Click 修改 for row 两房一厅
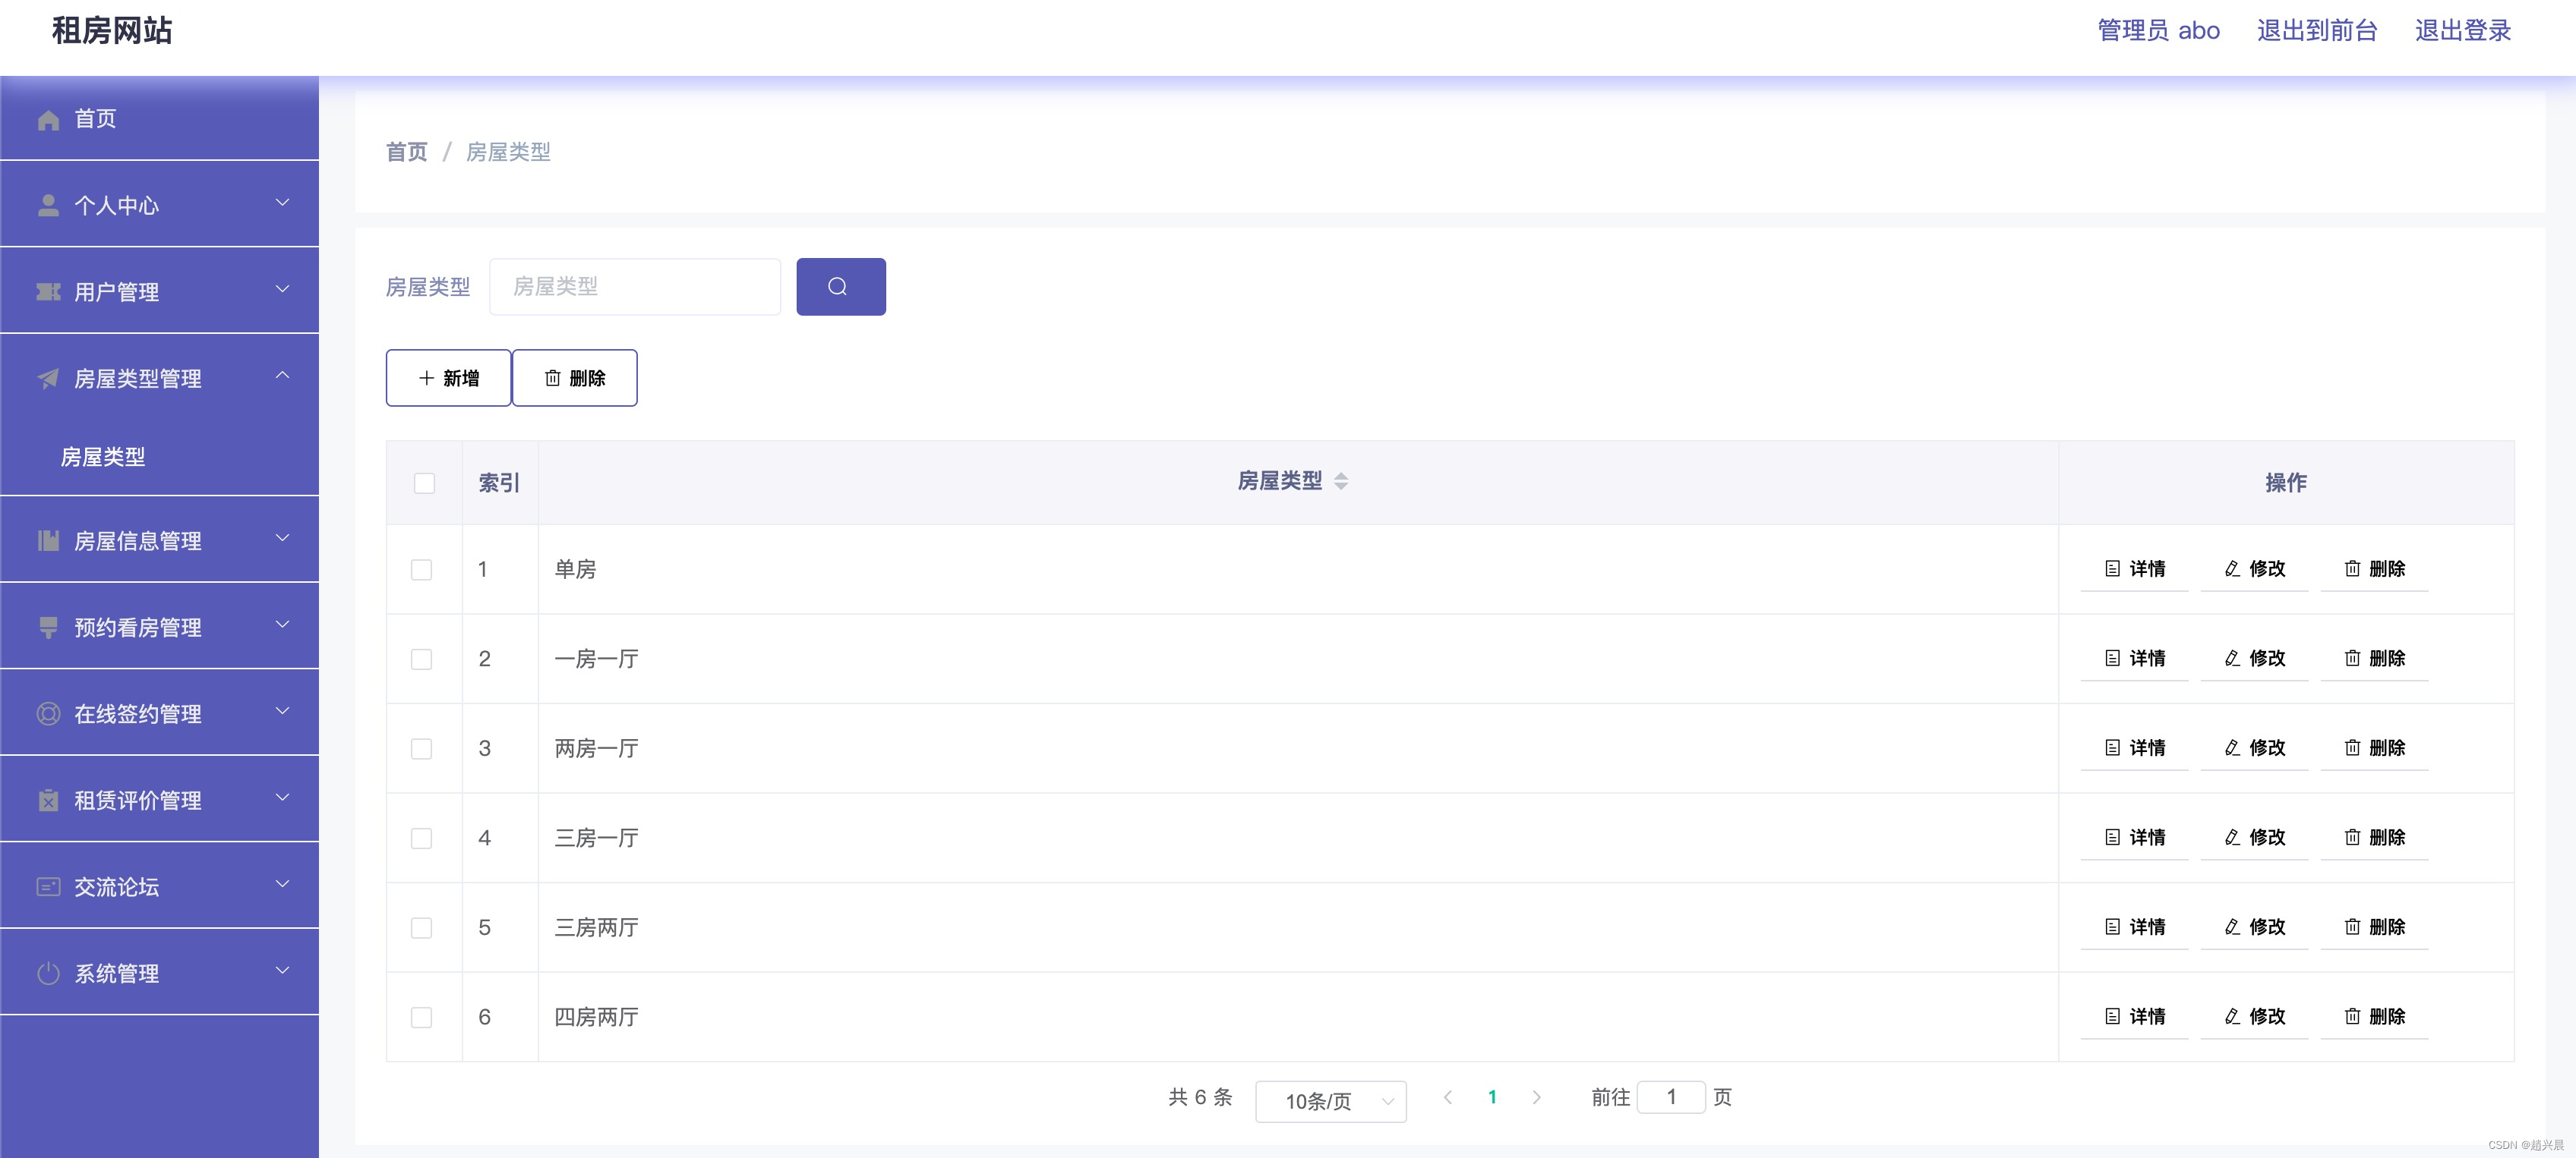 (x=2254, y=747)
